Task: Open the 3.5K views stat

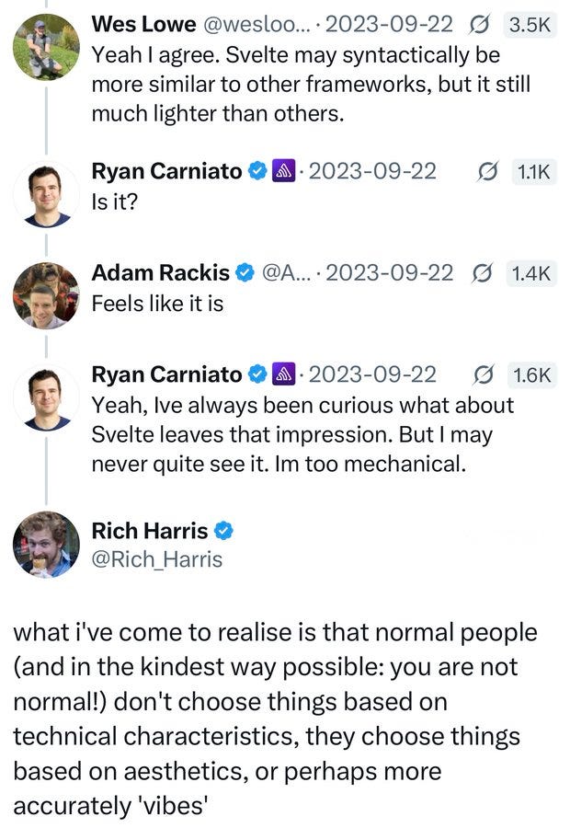Action: pos(530,25)
